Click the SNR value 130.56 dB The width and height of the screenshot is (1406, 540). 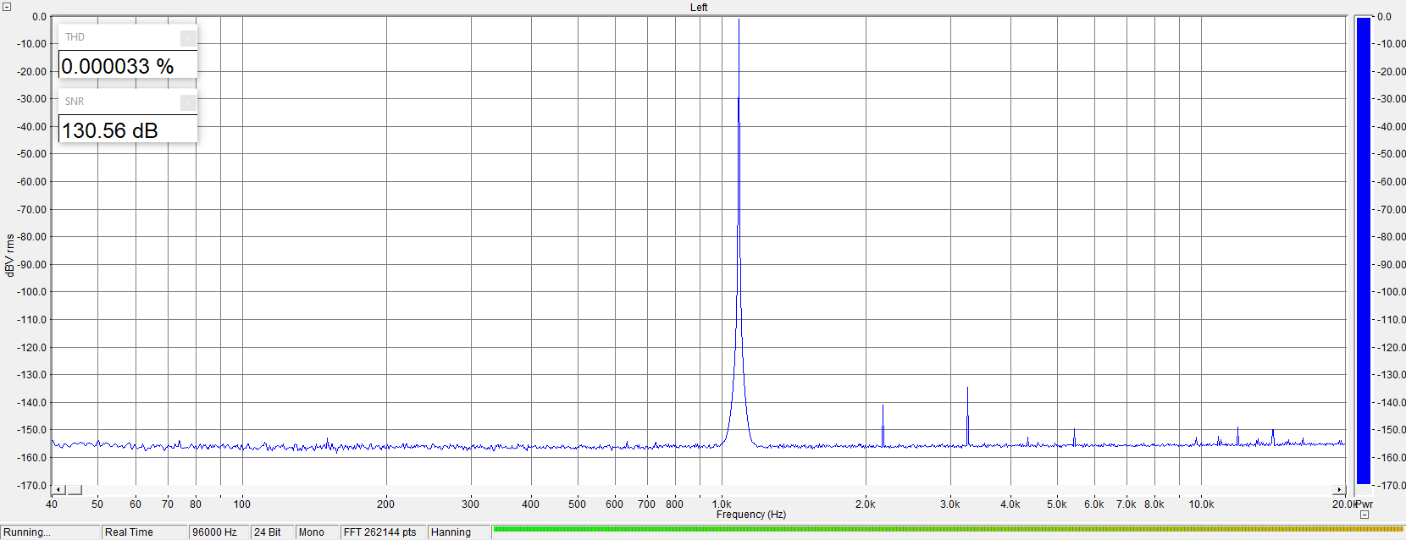coord(110,130)
